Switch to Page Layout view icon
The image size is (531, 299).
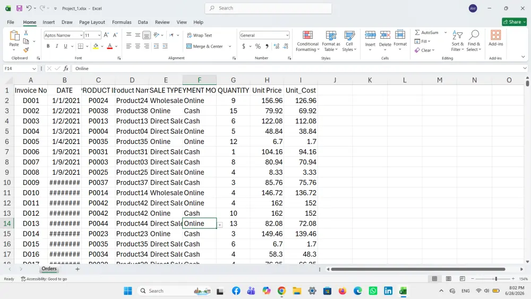448,279
